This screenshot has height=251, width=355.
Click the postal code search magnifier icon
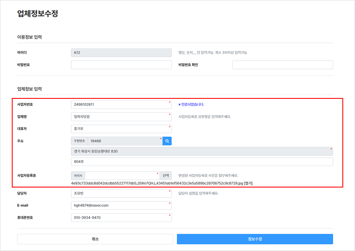pos(167,141)
